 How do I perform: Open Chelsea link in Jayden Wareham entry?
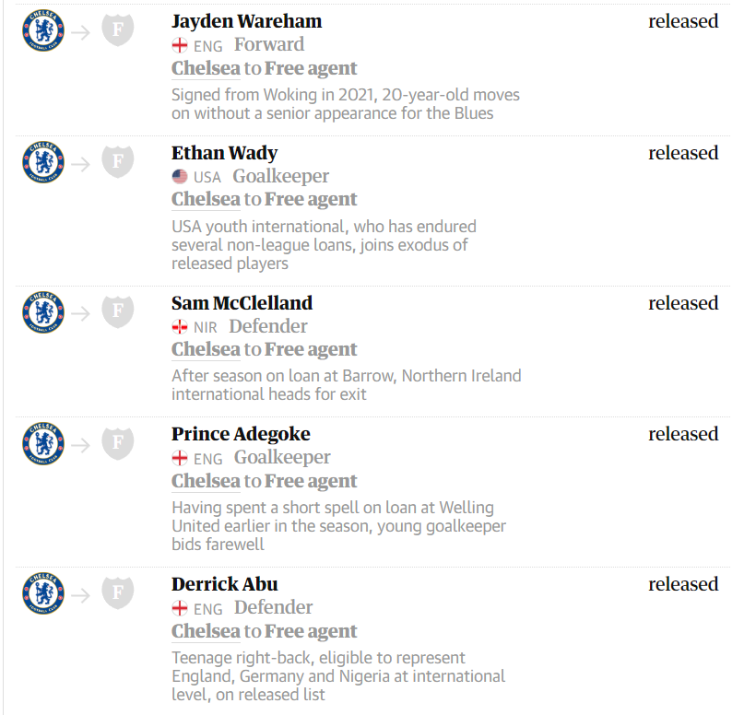[x=206, y=68]
